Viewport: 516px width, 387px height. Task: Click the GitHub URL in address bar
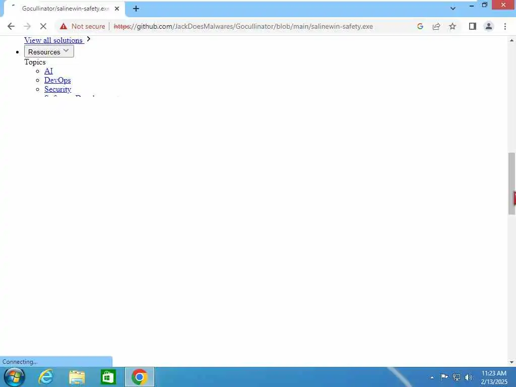pos(243,26)
